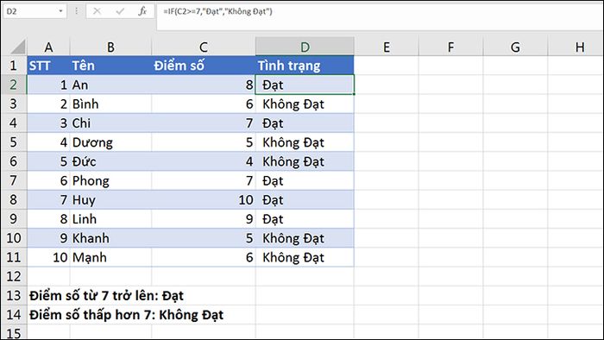Click the Tình trạng header cell
The width and height of the screenshot is (604, 340).
pos(305,66)
